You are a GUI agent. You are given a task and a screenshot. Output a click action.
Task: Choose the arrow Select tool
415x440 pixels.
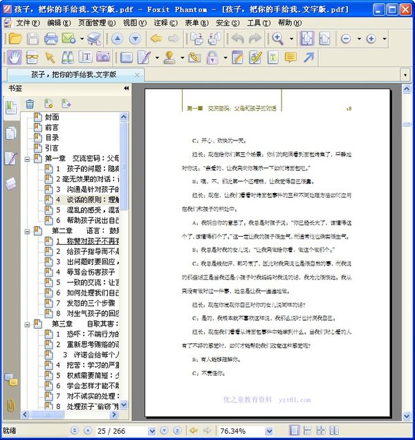pos(50,57)
